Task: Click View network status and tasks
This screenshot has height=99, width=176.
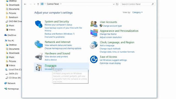Action: click(58, 45)
